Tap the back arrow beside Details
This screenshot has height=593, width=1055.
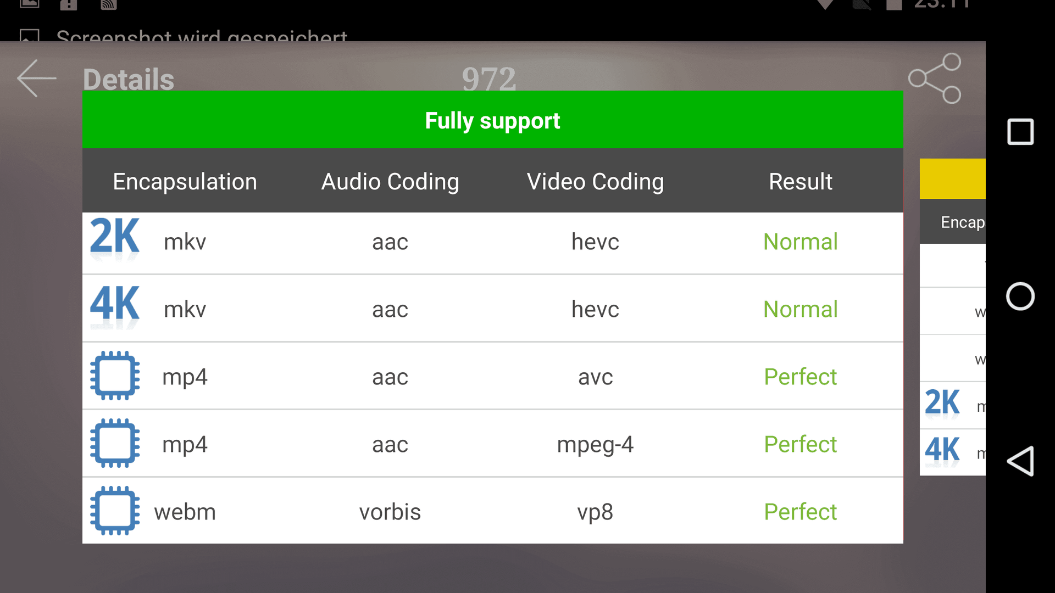coord(37,79)
